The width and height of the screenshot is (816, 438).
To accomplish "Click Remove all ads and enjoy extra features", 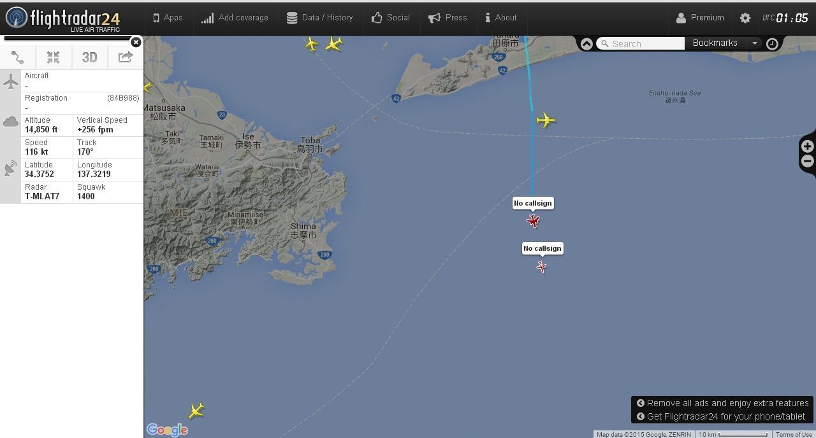I will point(722,403).
